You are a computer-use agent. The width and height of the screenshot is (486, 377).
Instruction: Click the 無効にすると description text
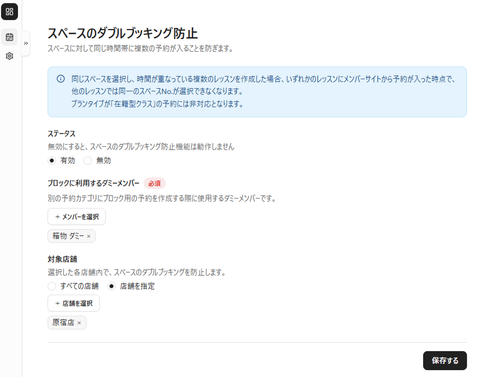[141, 147]
